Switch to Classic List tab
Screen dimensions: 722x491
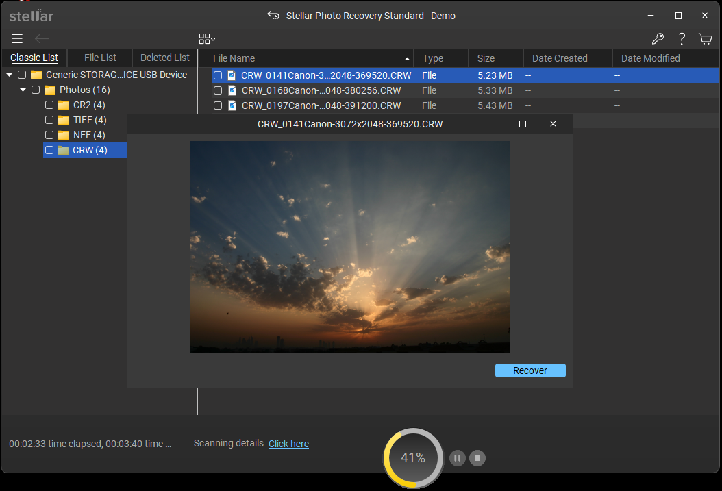tap(34, 58)
